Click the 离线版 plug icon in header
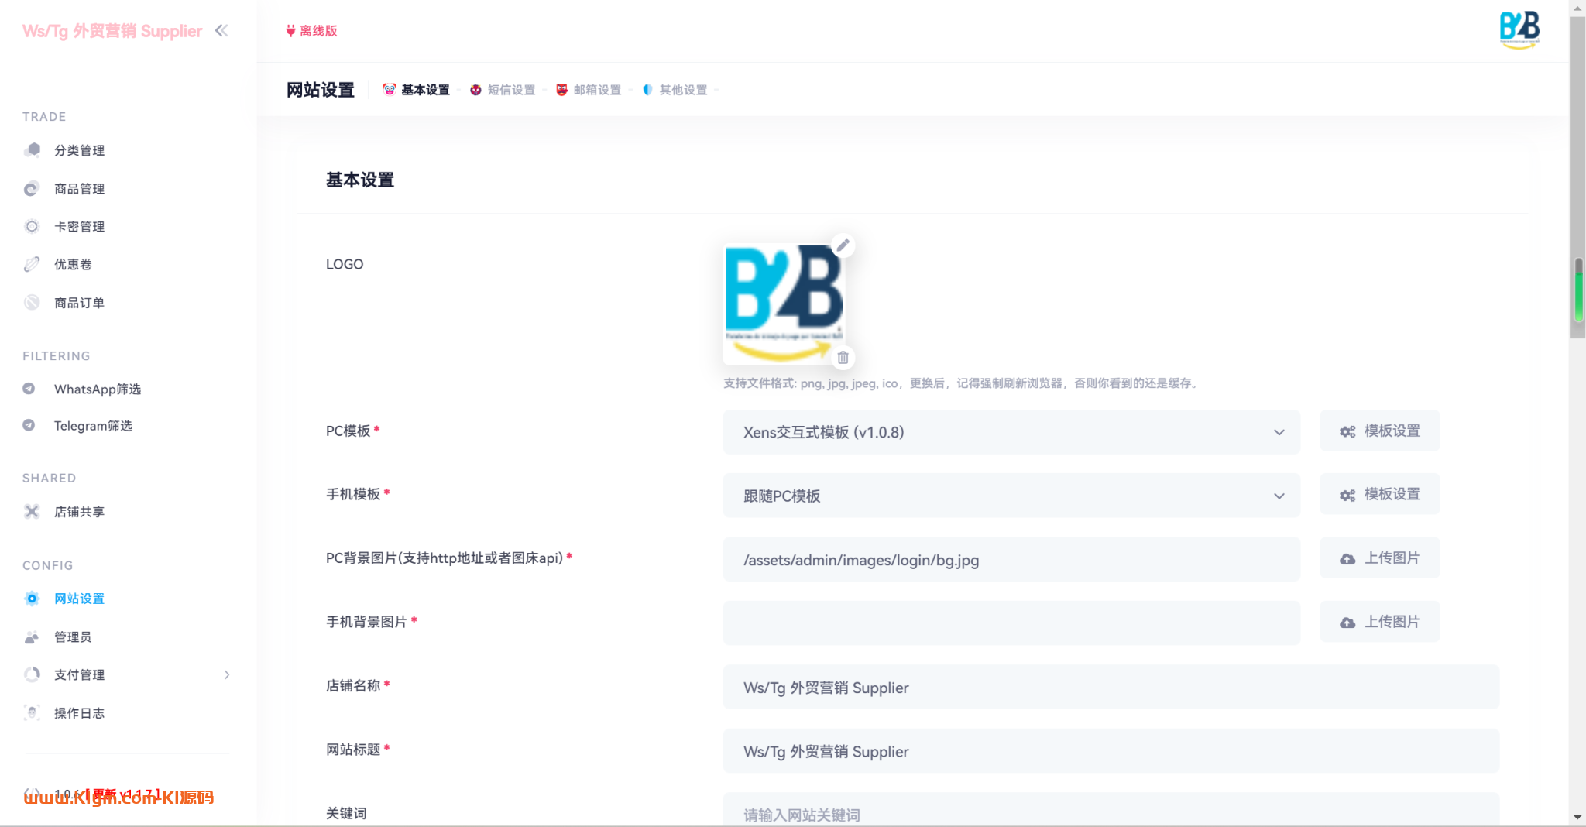The height and width of the screenshot is (827, 1586). (290, 31)
